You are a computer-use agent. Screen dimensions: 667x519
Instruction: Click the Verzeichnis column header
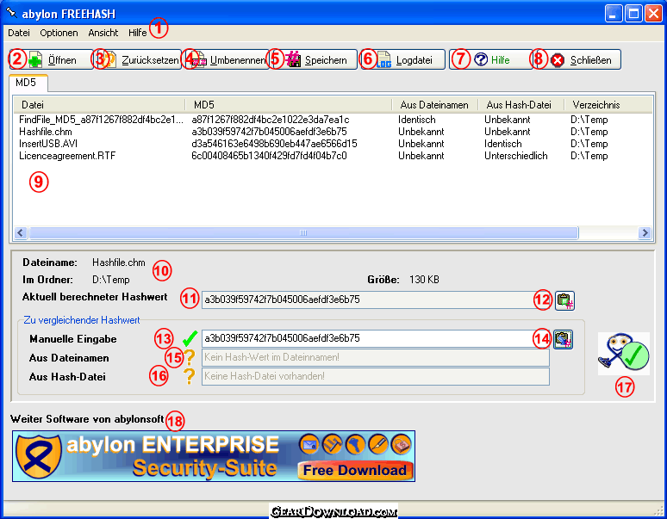pyautogui.click(x=608, y=104)
